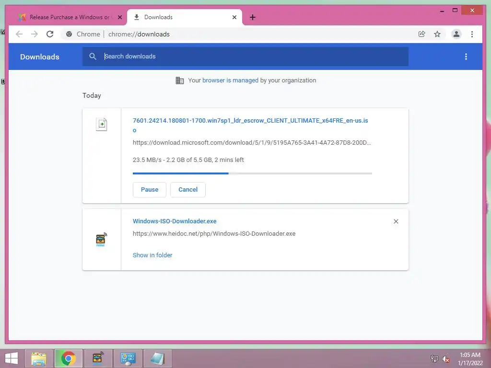Image resolution: width=491 pixels, height=368 pixels.
Task: Minimize the Chrome window
Action: point(442,11)
